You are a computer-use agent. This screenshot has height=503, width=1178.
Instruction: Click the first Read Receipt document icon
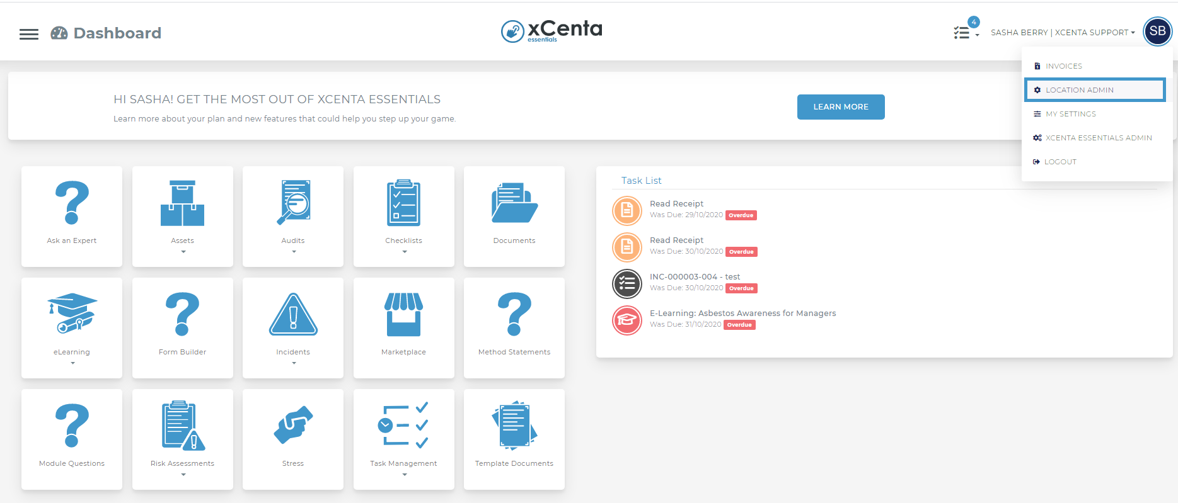coord(627,210)
